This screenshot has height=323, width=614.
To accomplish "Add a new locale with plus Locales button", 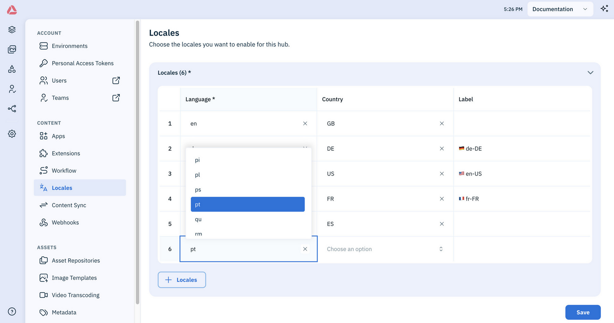I will coord(182,280).
